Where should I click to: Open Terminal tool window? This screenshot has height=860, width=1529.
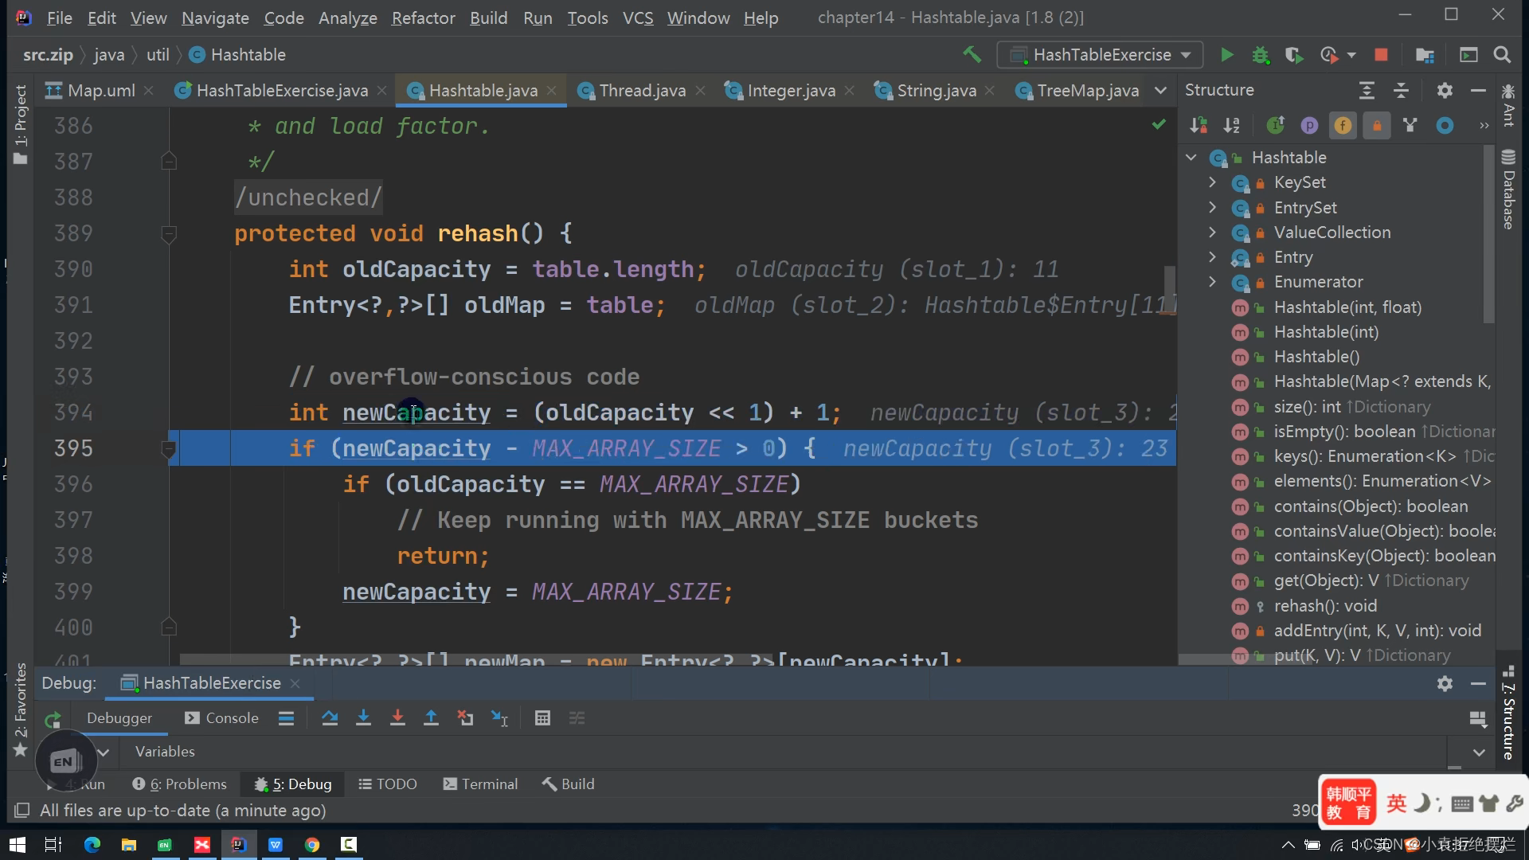pyautogui.click(x=480, y=784)
